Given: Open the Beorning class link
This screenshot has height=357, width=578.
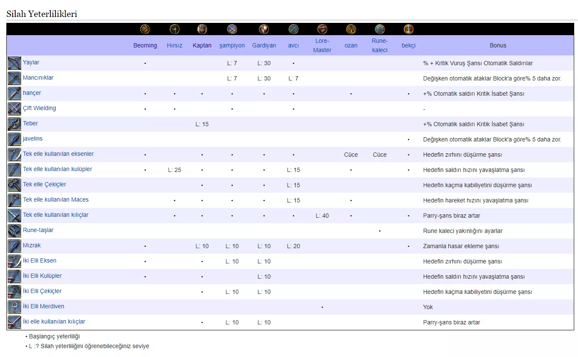Looking at the screenshot, I should [x=145, y=45].
